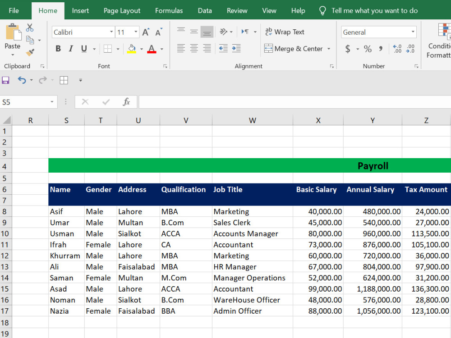Apply Italic formatting

click(70, 48)
